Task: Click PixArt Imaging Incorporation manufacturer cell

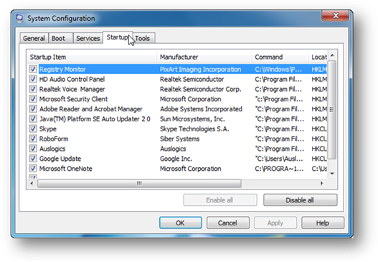Action: click(200, 69)
